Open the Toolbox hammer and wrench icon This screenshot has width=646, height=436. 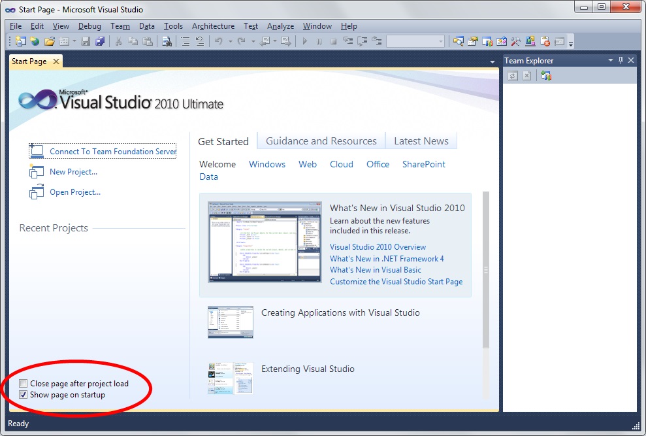coord(515,41)
